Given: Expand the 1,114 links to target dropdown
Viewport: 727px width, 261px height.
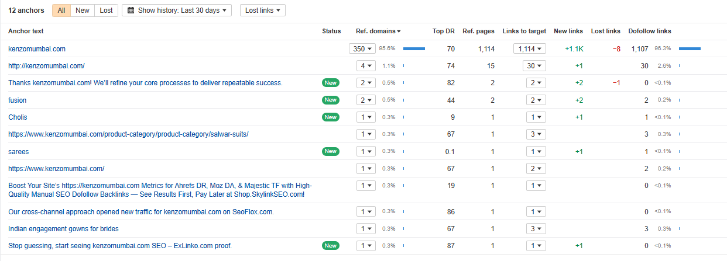Looking at the screenshot, I should tap(530, 49).
